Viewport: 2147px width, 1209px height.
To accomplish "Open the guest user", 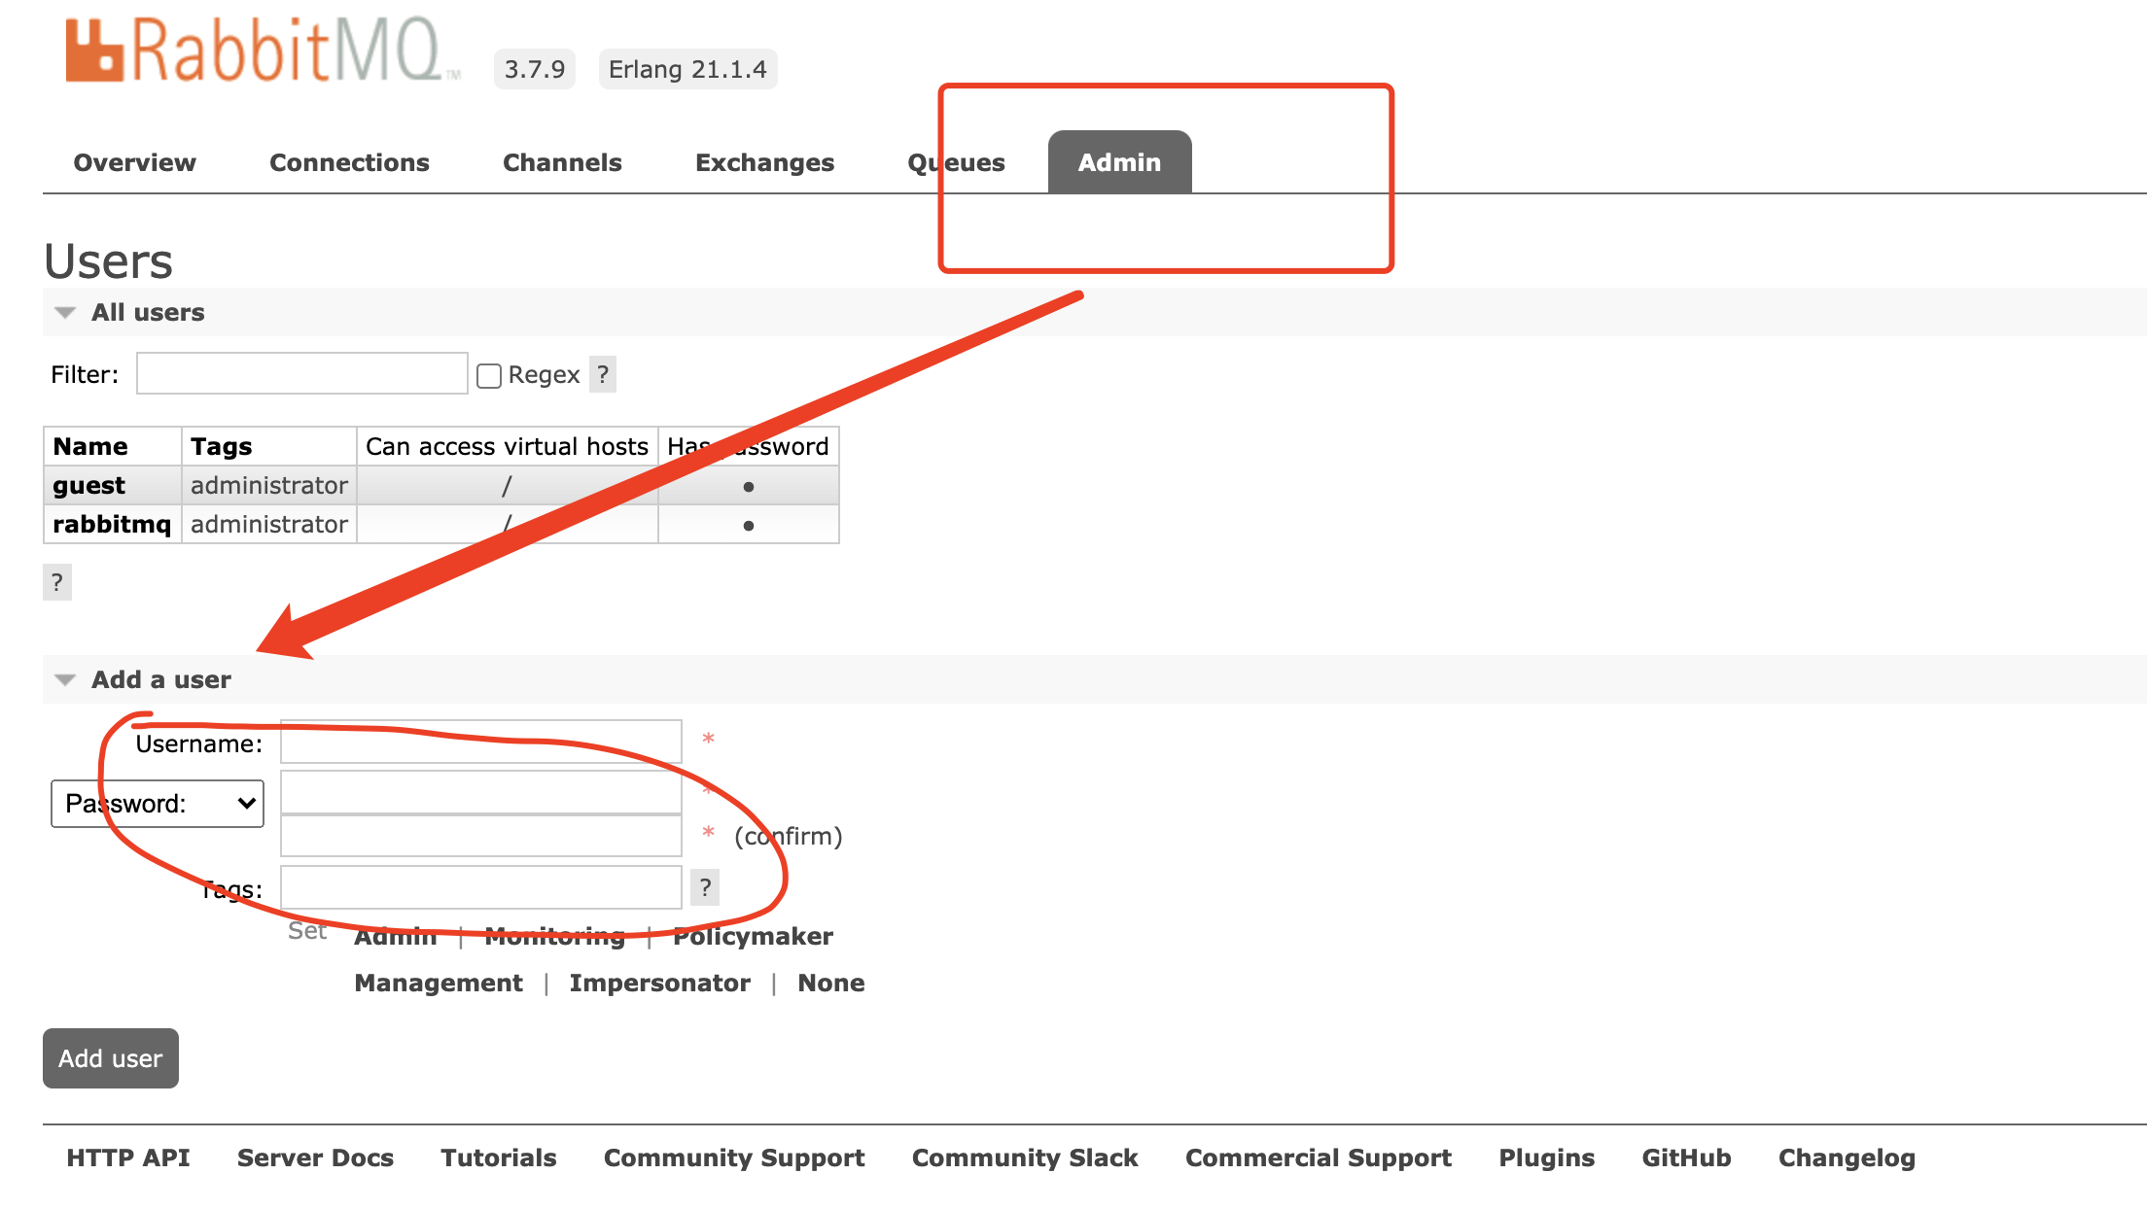I will click(x=88, y=485).
